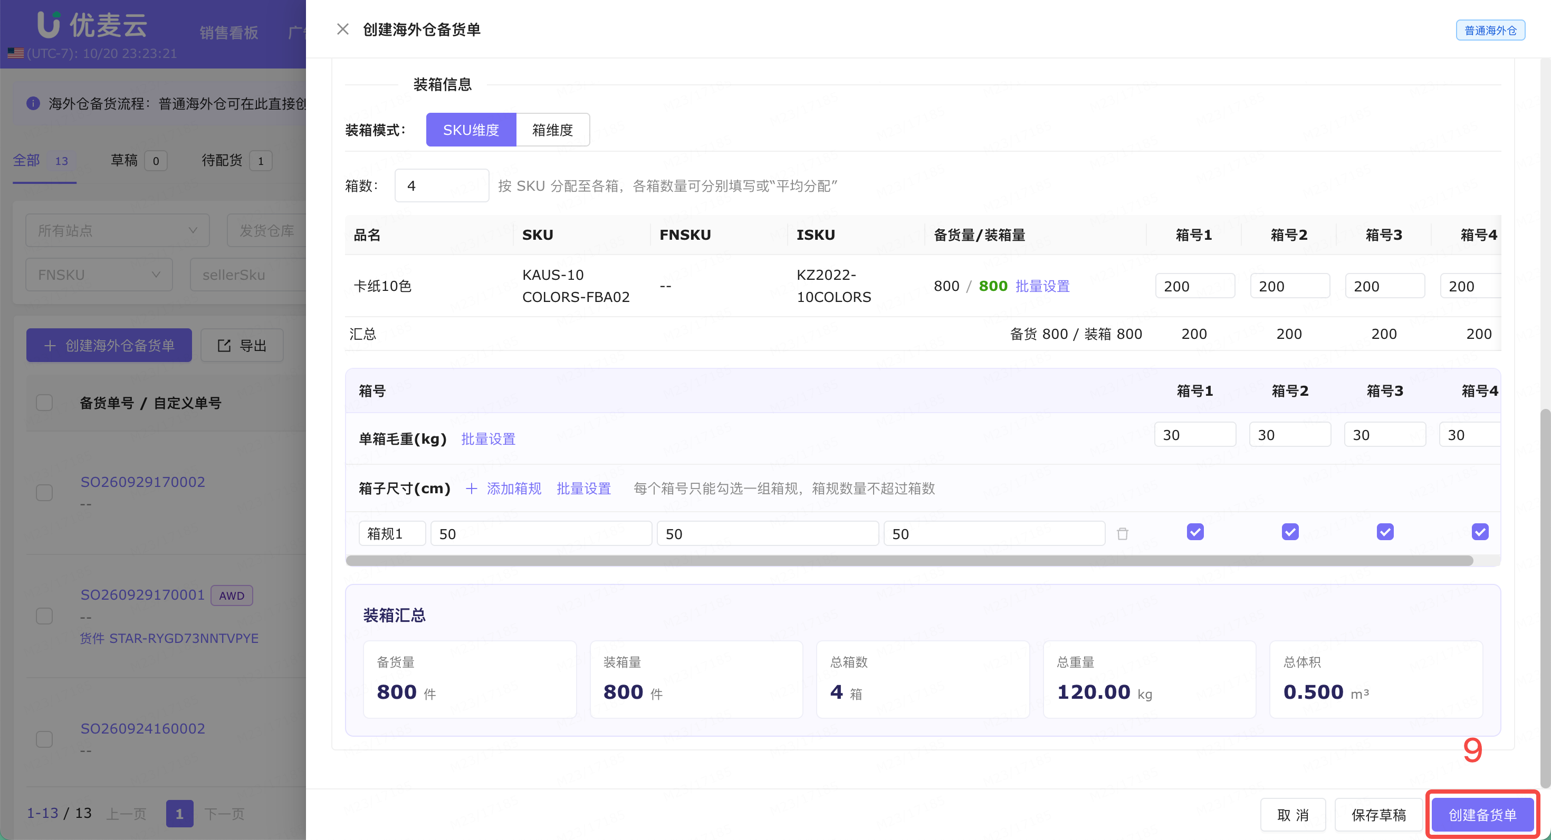1551x840 pixels.
Task: Open order SO260929170001 link
Action: coord(142,594)
